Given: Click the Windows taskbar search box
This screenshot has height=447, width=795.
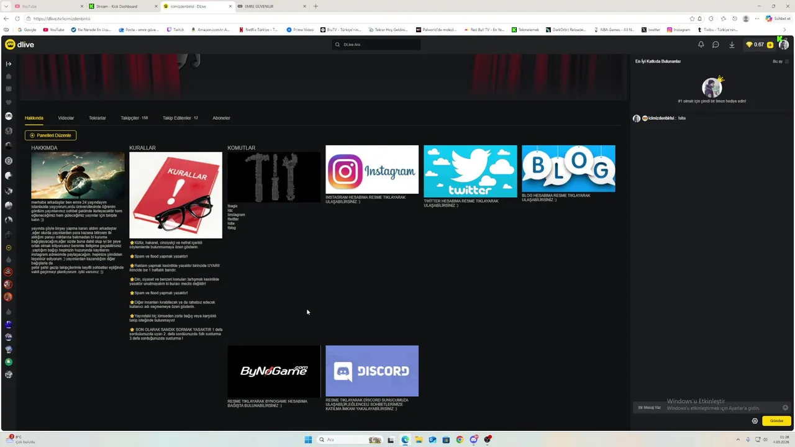Looking at the screenshot, I should coord(350,440).
